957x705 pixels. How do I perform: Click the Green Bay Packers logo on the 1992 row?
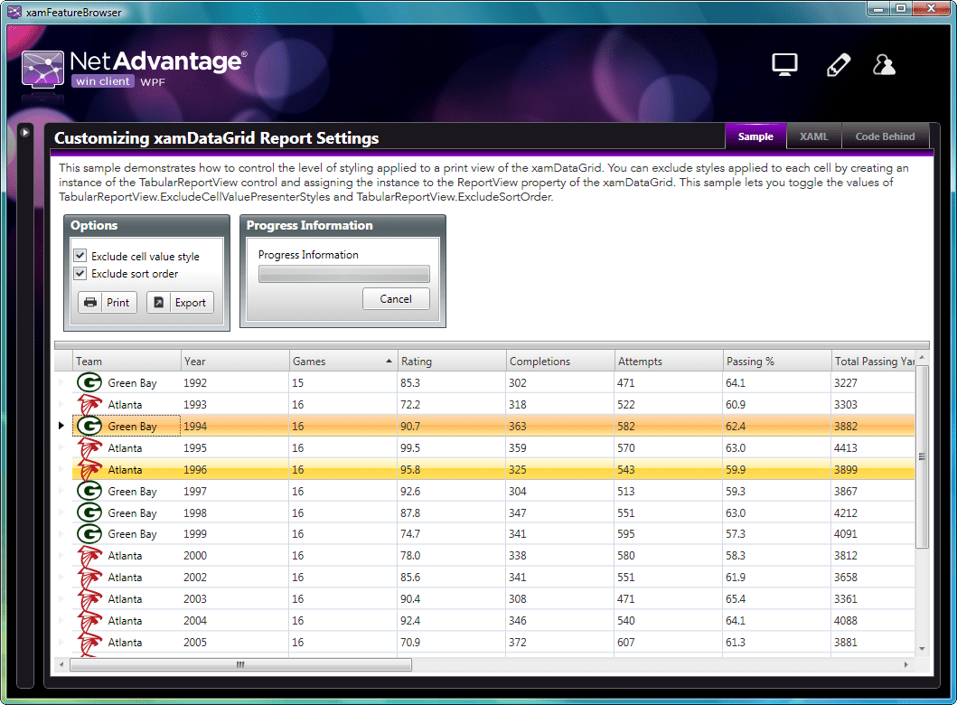click(x=89, y=381)
